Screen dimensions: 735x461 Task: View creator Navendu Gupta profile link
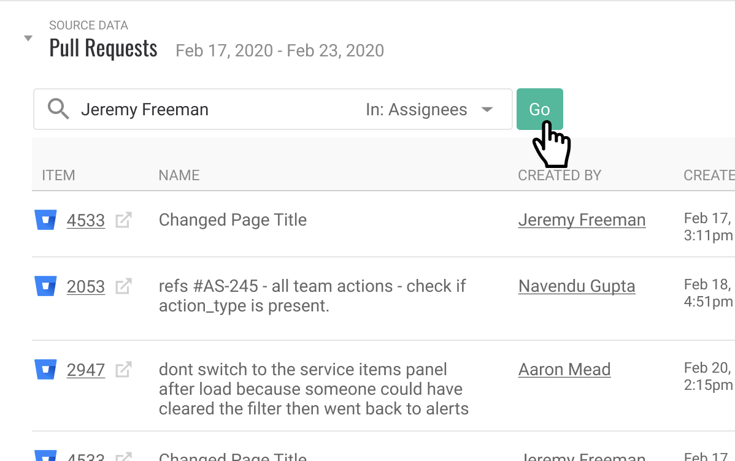(x=577, y=286)
